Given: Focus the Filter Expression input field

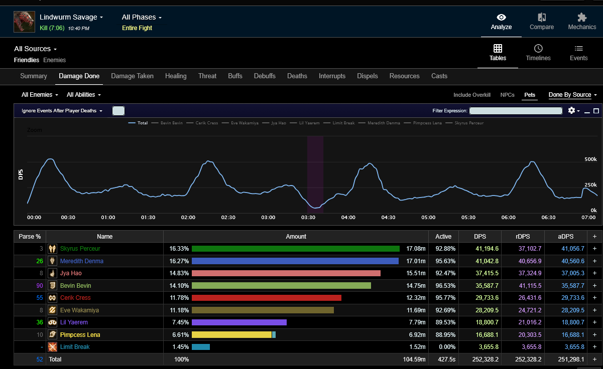Looking at the screenshot, I should click(x=515, y=111).
